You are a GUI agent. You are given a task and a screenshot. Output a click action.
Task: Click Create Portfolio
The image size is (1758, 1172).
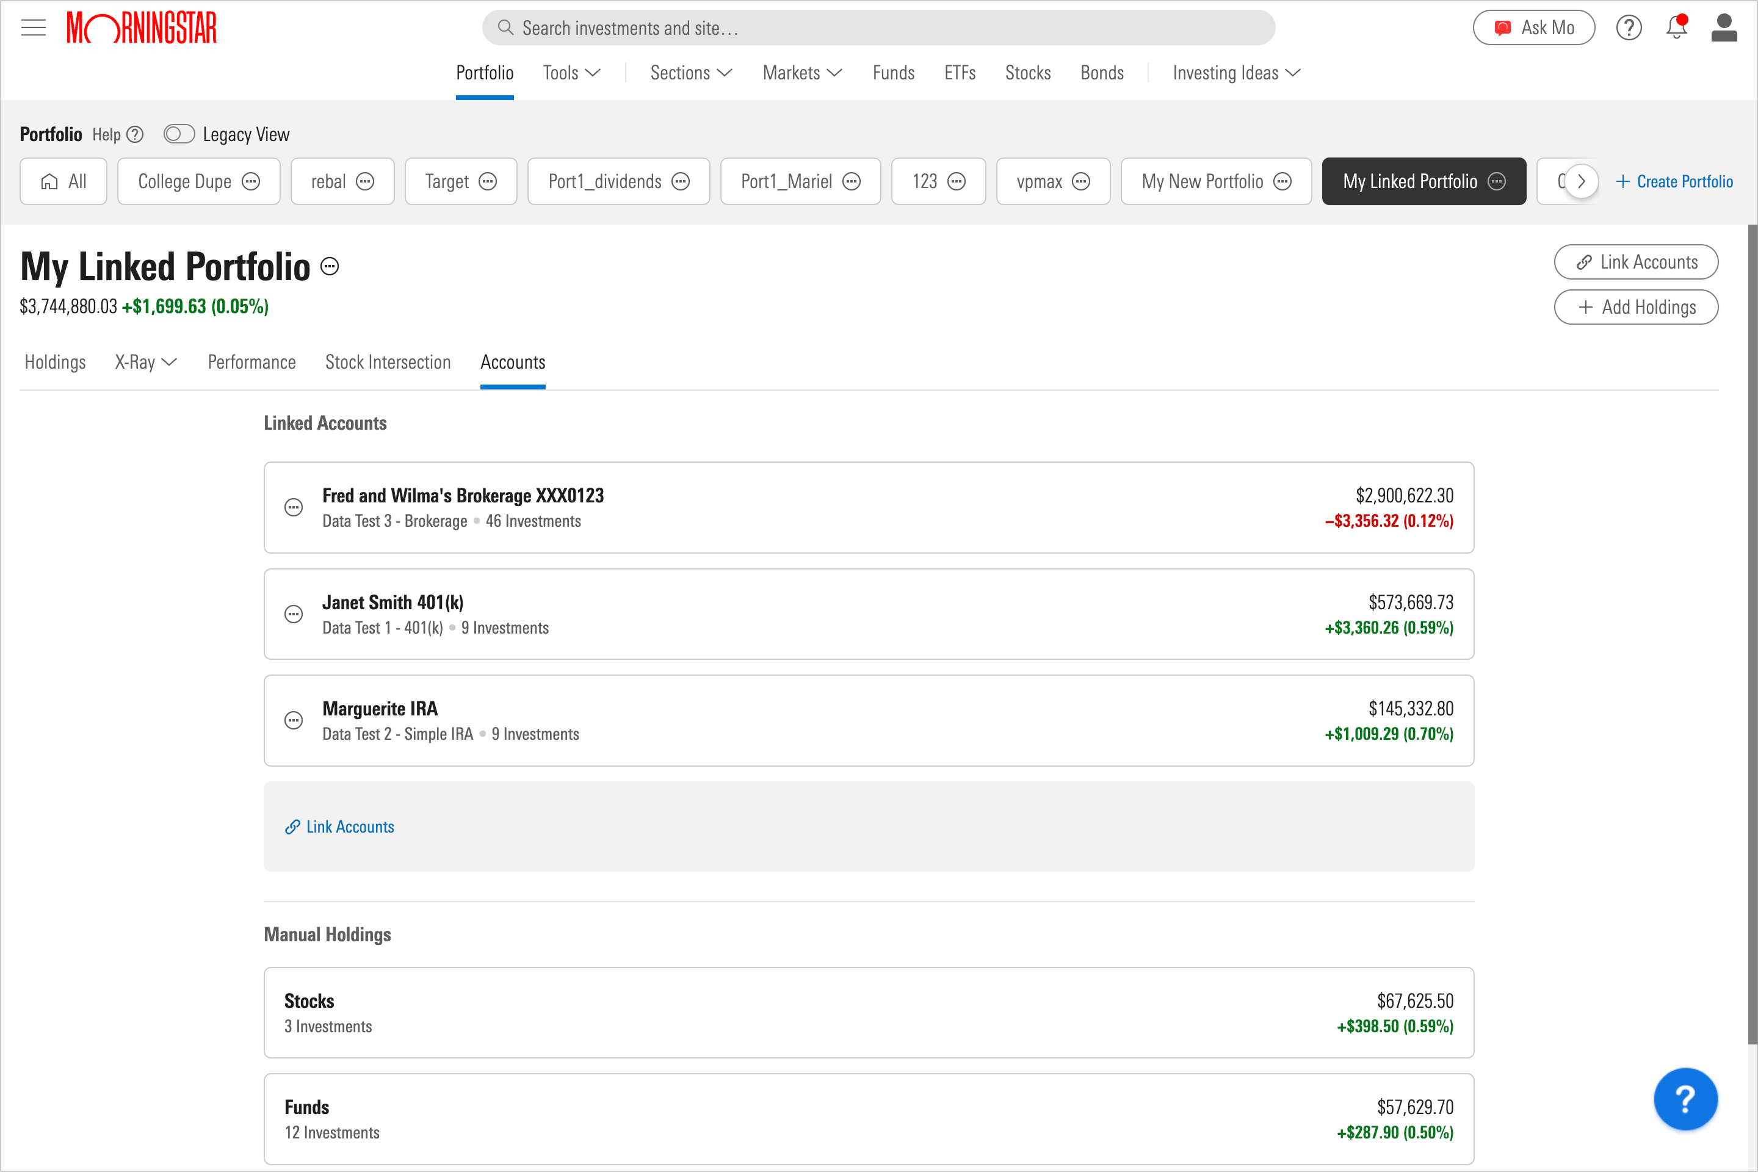(1675, 181)
